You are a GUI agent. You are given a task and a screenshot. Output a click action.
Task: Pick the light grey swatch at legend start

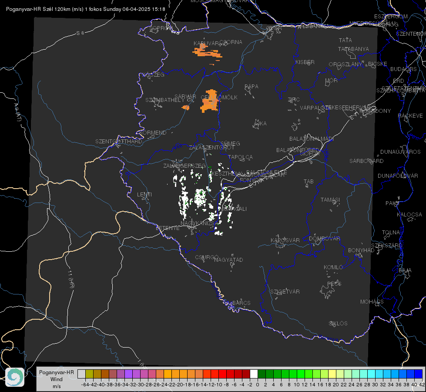[81, 374]
